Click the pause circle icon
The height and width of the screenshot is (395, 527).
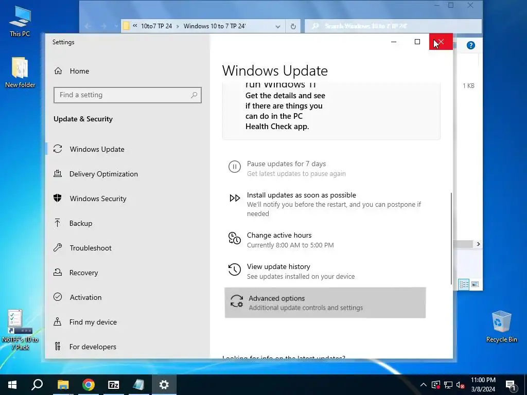[x=235, y=167]
